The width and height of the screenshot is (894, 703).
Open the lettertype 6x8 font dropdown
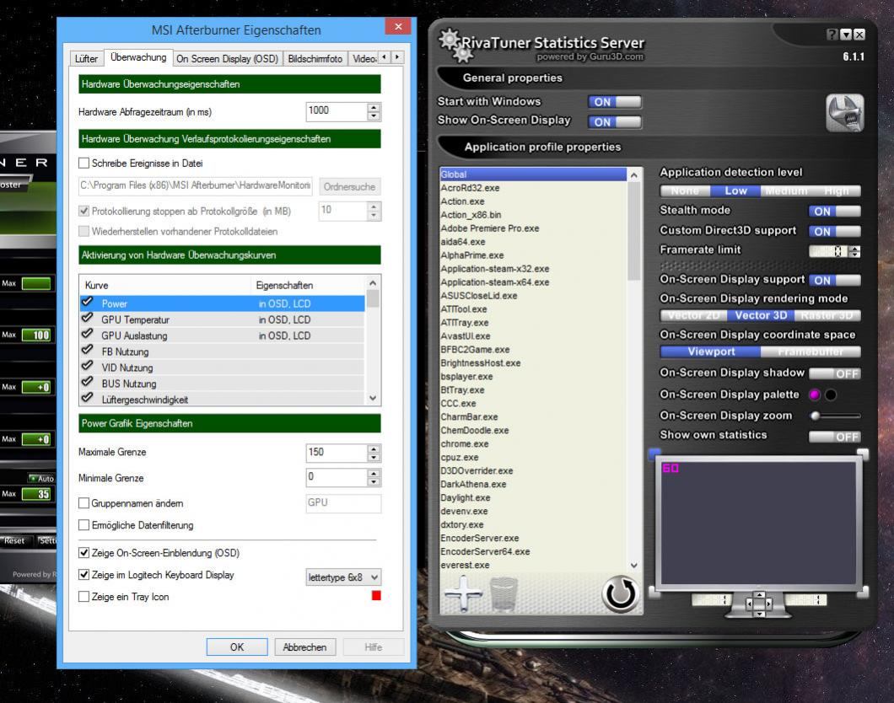click(x=343, y=577)
